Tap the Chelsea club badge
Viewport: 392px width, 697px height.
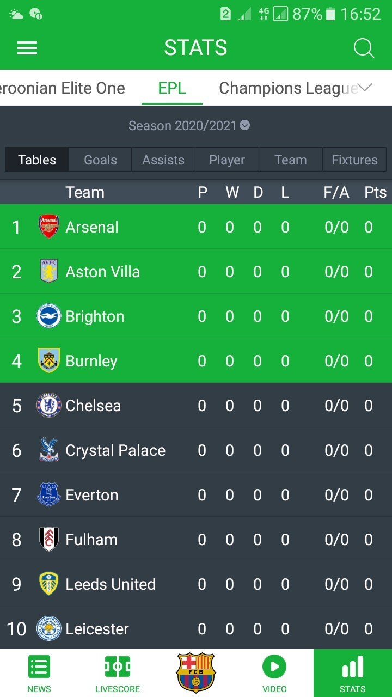point(49,406)
